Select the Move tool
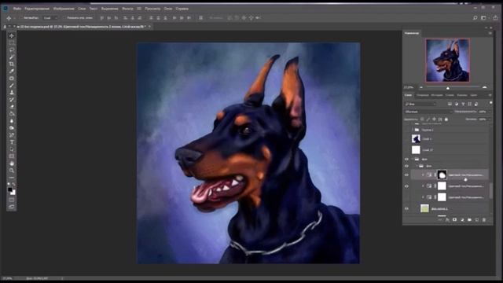 pos(12,35)
